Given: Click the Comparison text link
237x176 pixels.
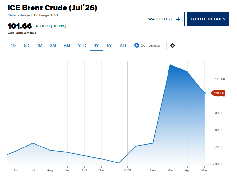Looking at the screenshot, I should click(x=151, y=45).
